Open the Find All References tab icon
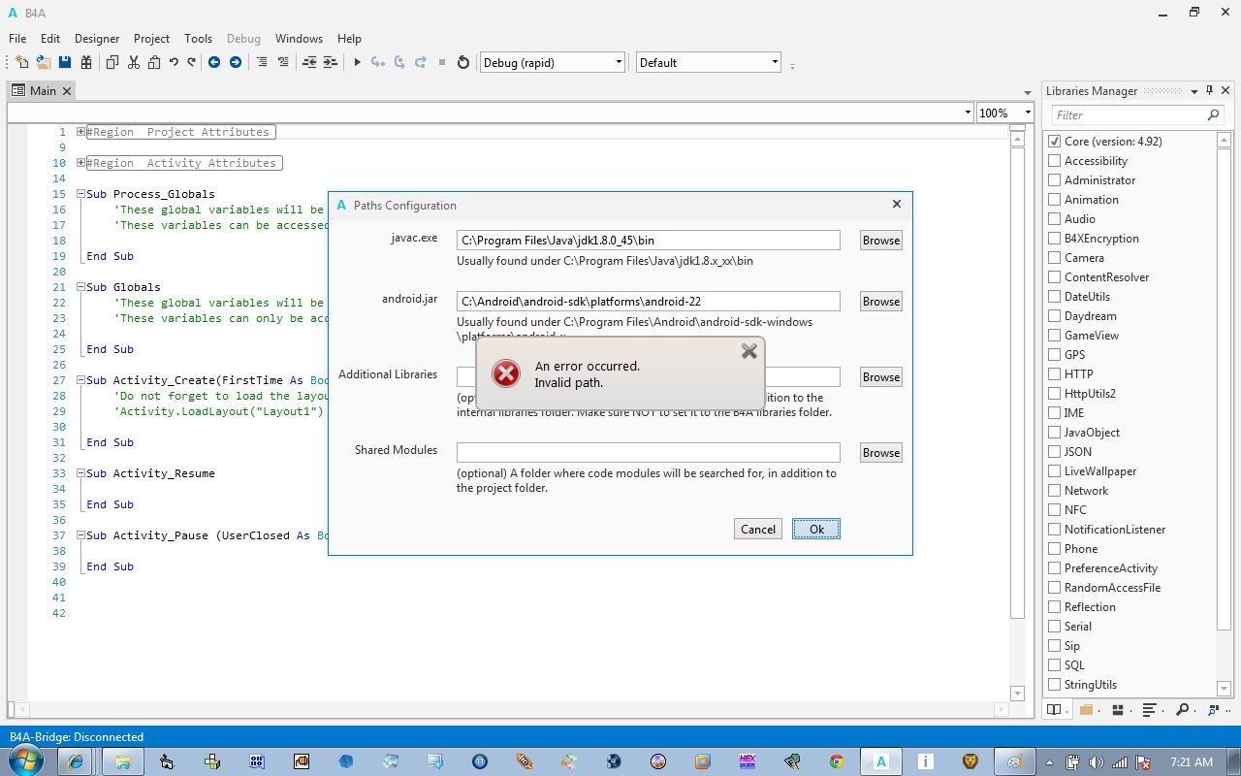The width and height of the screenshot is (1241, 776). coord(1215,709)
